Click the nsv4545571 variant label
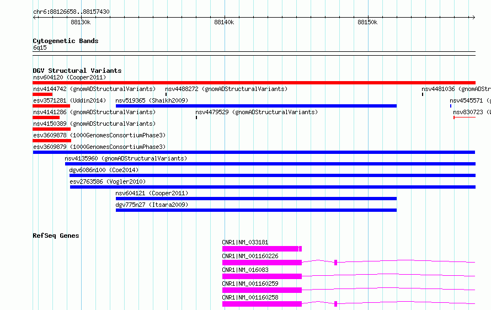491x310 pixels. 470,100
